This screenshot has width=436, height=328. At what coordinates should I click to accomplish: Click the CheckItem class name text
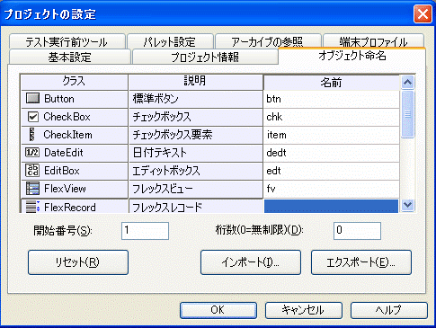(x=67, y=135)
